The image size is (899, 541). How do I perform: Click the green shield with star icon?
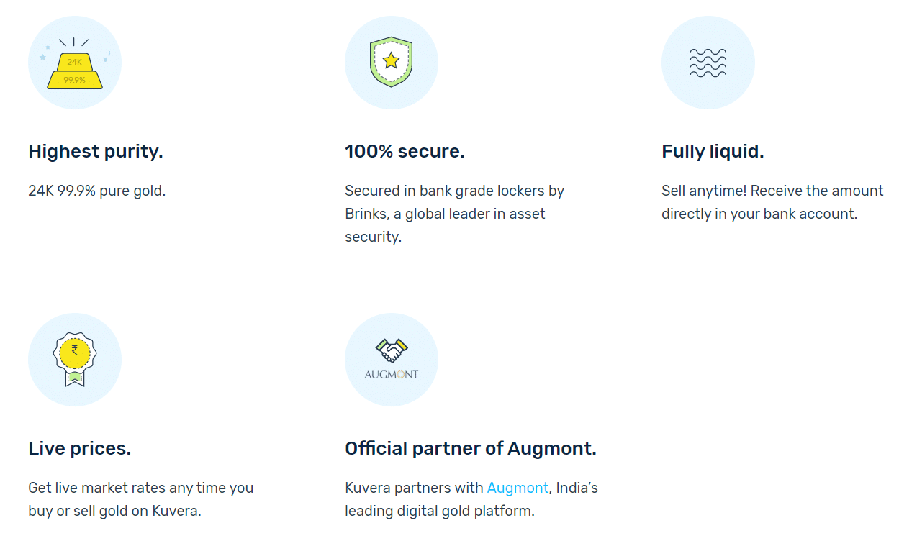(391, 63)
